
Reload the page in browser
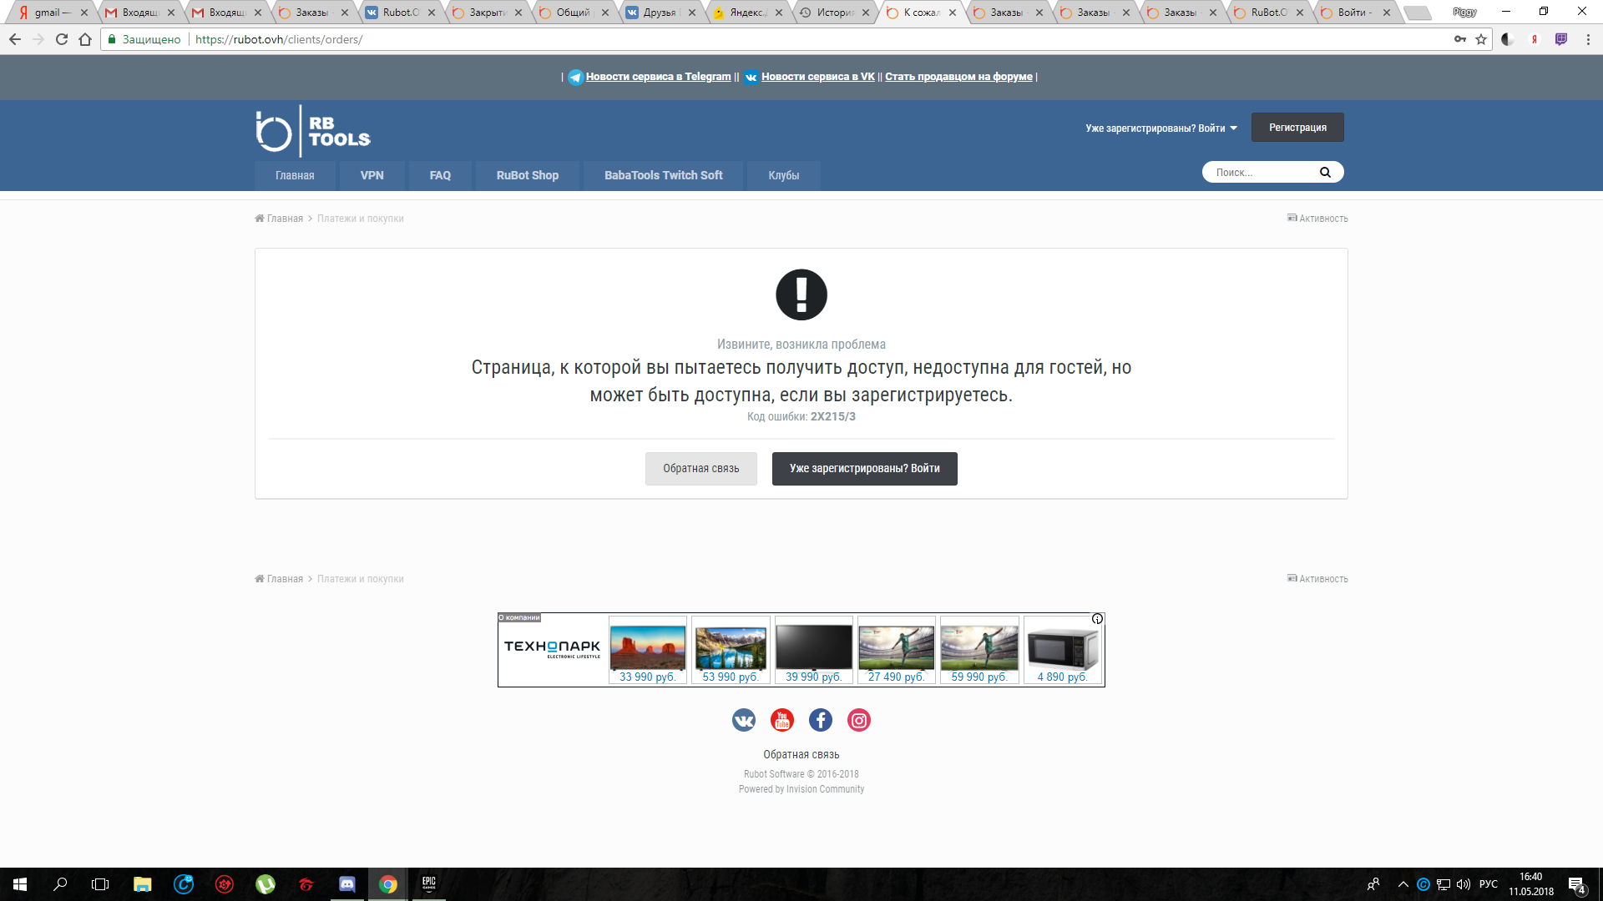(x=62, y=39)
